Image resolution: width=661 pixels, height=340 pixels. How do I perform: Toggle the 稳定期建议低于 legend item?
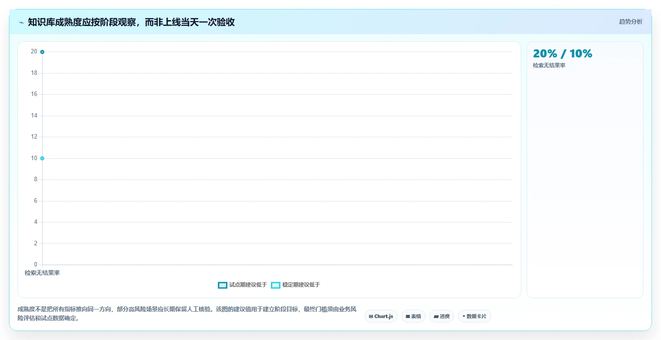tap(296, 285)
